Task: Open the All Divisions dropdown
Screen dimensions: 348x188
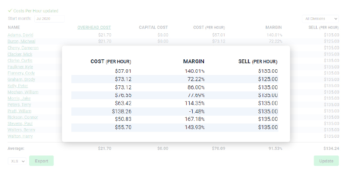Action: (320, 19)
